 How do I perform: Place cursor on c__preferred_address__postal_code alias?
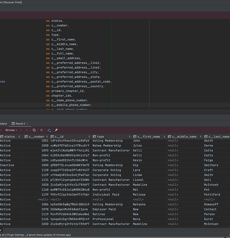click(x=82, y=82)
